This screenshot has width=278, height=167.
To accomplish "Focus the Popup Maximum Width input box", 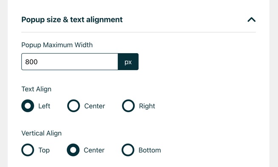I will (x=70, y=62).
